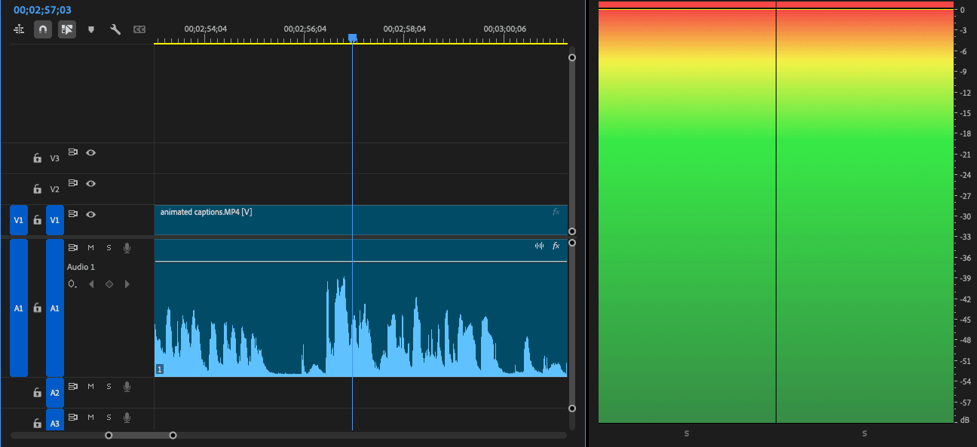Solo left channel in audio meters
Image resolution: width=977 pixels, height=447 pixels.
(x=687, y=433)
